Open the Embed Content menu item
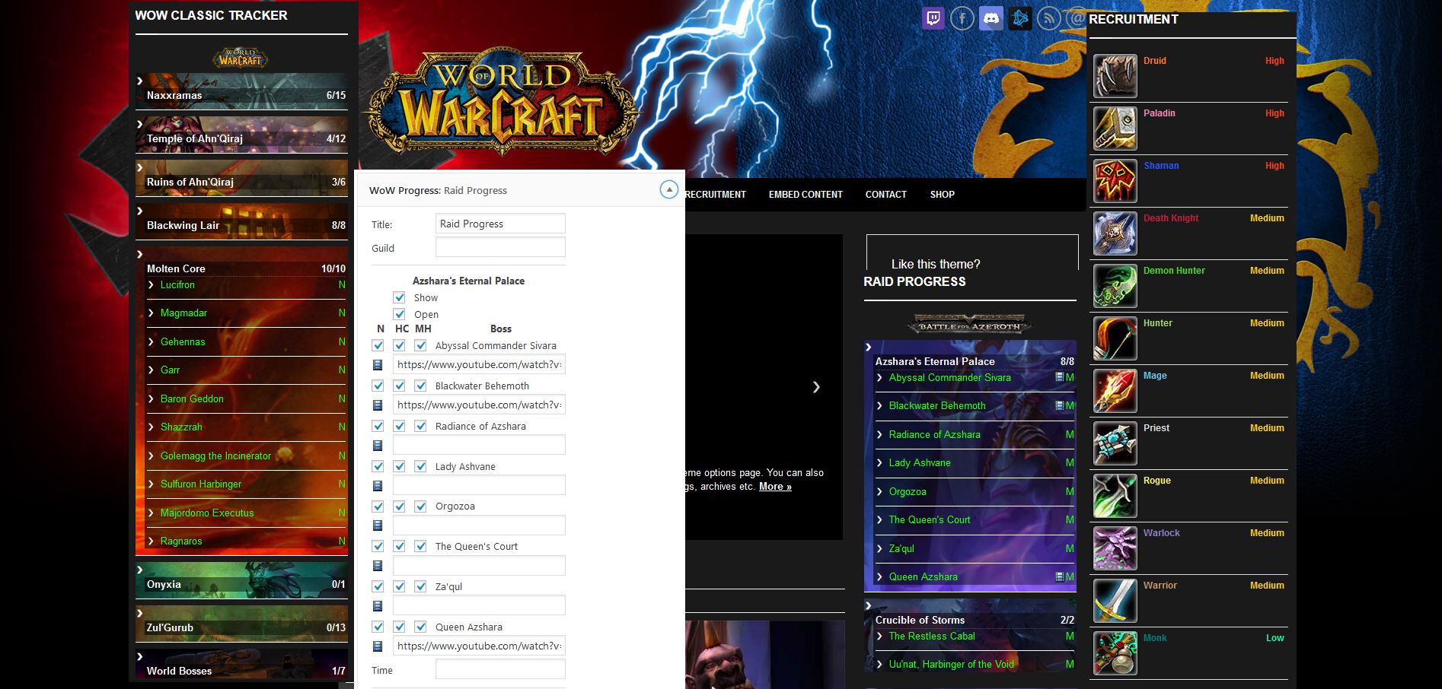The height and width of the screenshot is (689, 1442). pyautogui.click(x=806, y=195)
